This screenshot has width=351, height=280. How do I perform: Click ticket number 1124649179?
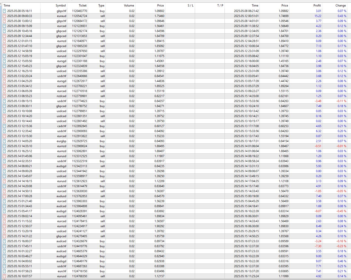(79, 261)
